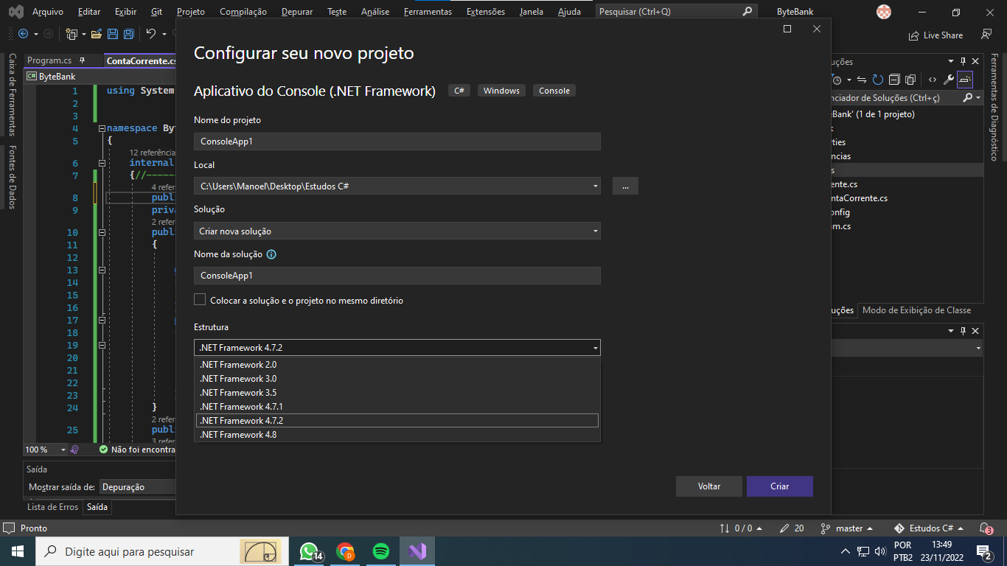The height and width of the screenshot is (566, 1007).
Task: Switch to the Program.cs editor tab
Action: click(49, 60)
